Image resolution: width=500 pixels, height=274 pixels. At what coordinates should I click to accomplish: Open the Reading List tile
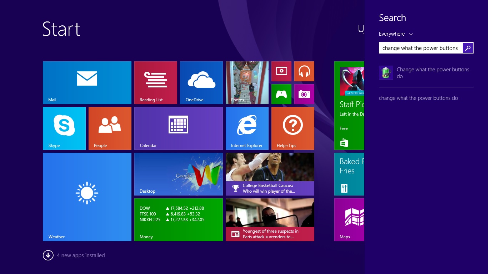coord(156,83)
